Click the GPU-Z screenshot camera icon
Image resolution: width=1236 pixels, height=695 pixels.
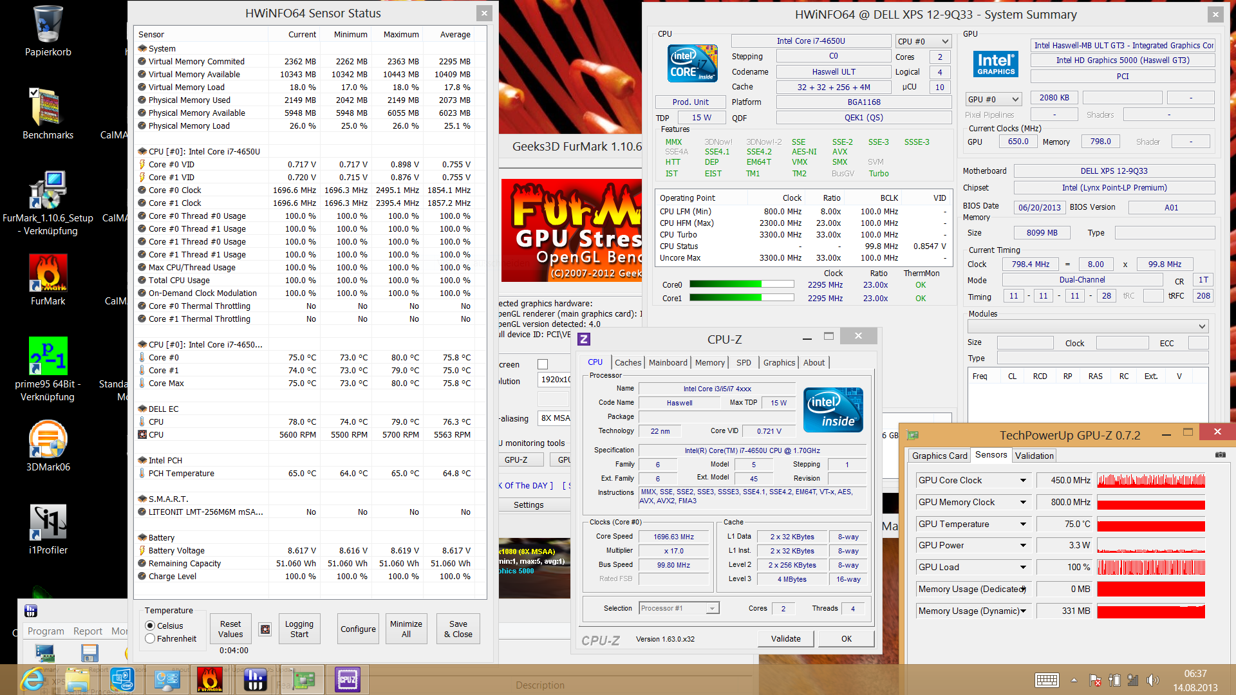1220,455
